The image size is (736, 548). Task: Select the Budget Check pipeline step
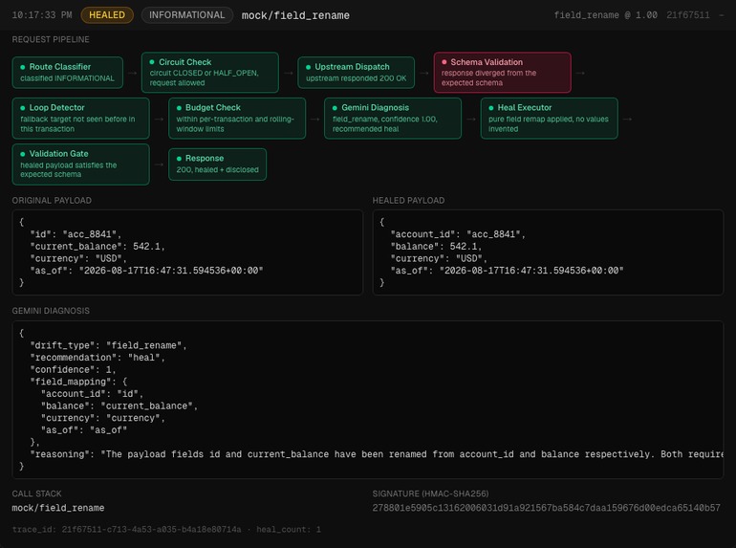point(237,119)
